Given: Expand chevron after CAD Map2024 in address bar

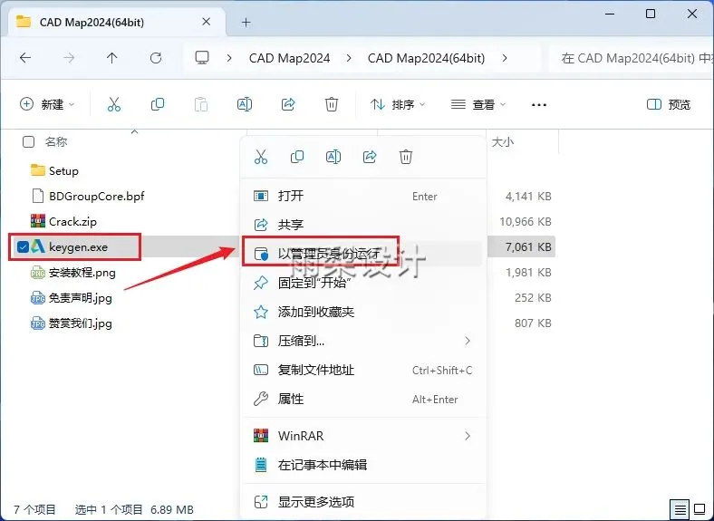Looking at the screenshot, I should (x=349, y=58).
